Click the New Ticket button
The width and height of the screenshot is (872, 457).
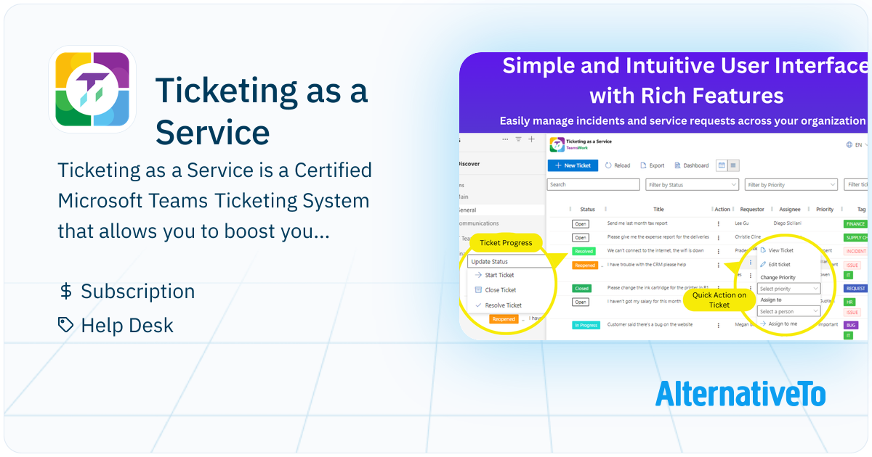tap(573, 165)
